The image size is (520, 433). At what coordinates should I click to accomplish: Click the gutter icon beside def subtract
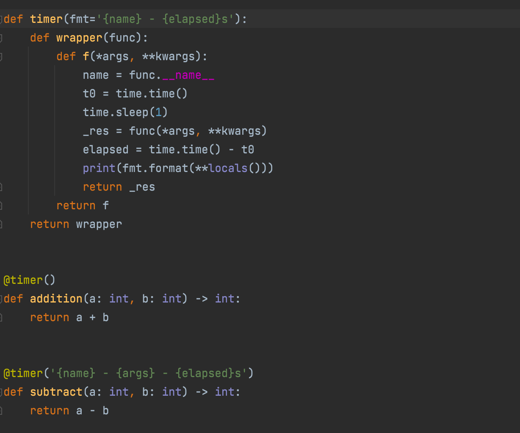coord(2,391)
